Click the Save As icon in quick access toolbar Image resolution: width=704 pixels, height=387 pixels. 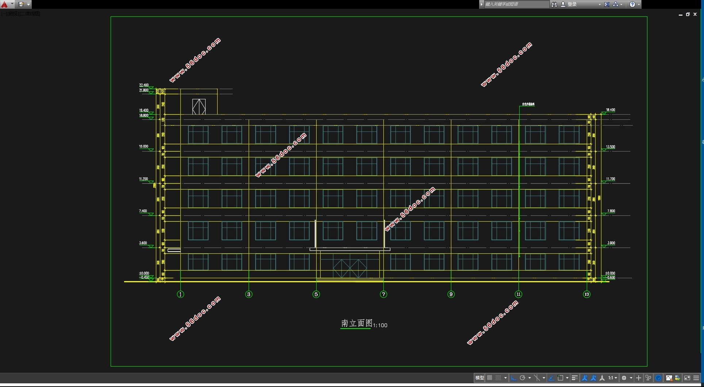pyautogui.click(x=21, y=4)
